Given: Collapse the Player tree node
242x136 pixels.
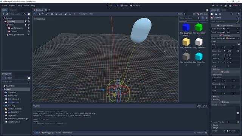Looking at the screenshot, I should [x=6, y=25].
